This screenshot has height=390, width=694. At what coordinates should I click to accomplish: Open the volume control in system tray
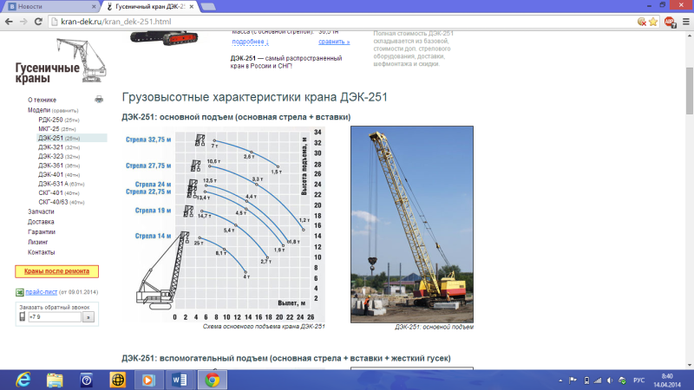click(x=610, y=380)
